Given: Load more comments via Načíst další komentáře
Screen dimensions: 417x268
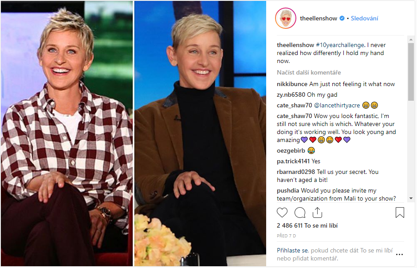Looking at the screenshot, I should coord(309,72).
